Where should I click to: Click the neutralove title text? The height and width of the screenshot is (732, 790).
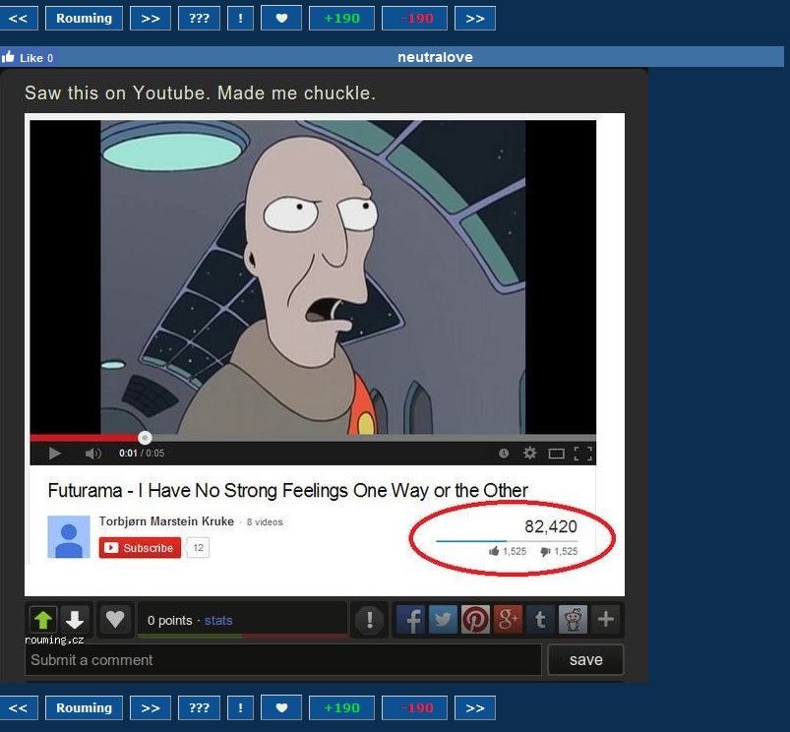pos(435,57)
